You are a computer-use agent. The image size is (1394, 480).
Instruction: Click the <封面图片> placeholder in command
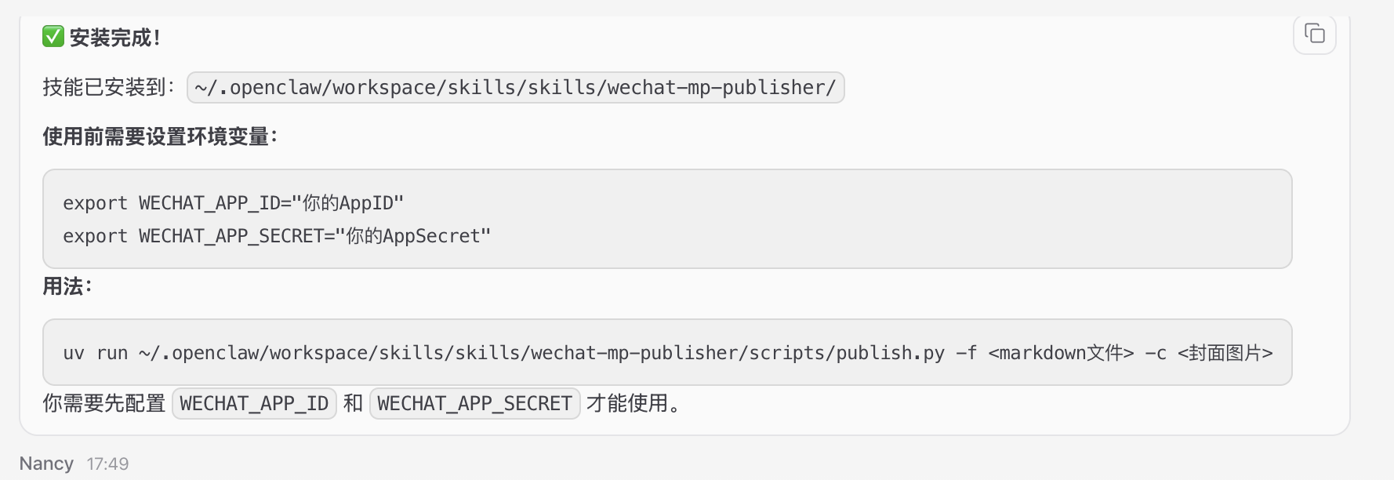[1225, 353]
